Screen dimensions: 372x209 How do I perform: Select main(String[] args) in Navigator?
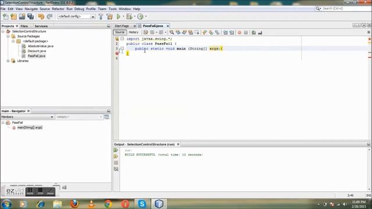point(30,128)
